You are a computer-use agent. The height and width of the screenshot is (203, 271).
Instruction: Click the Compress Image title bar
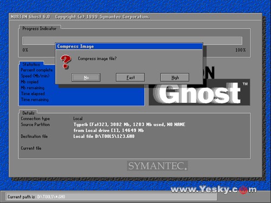(x=129, y=46)
